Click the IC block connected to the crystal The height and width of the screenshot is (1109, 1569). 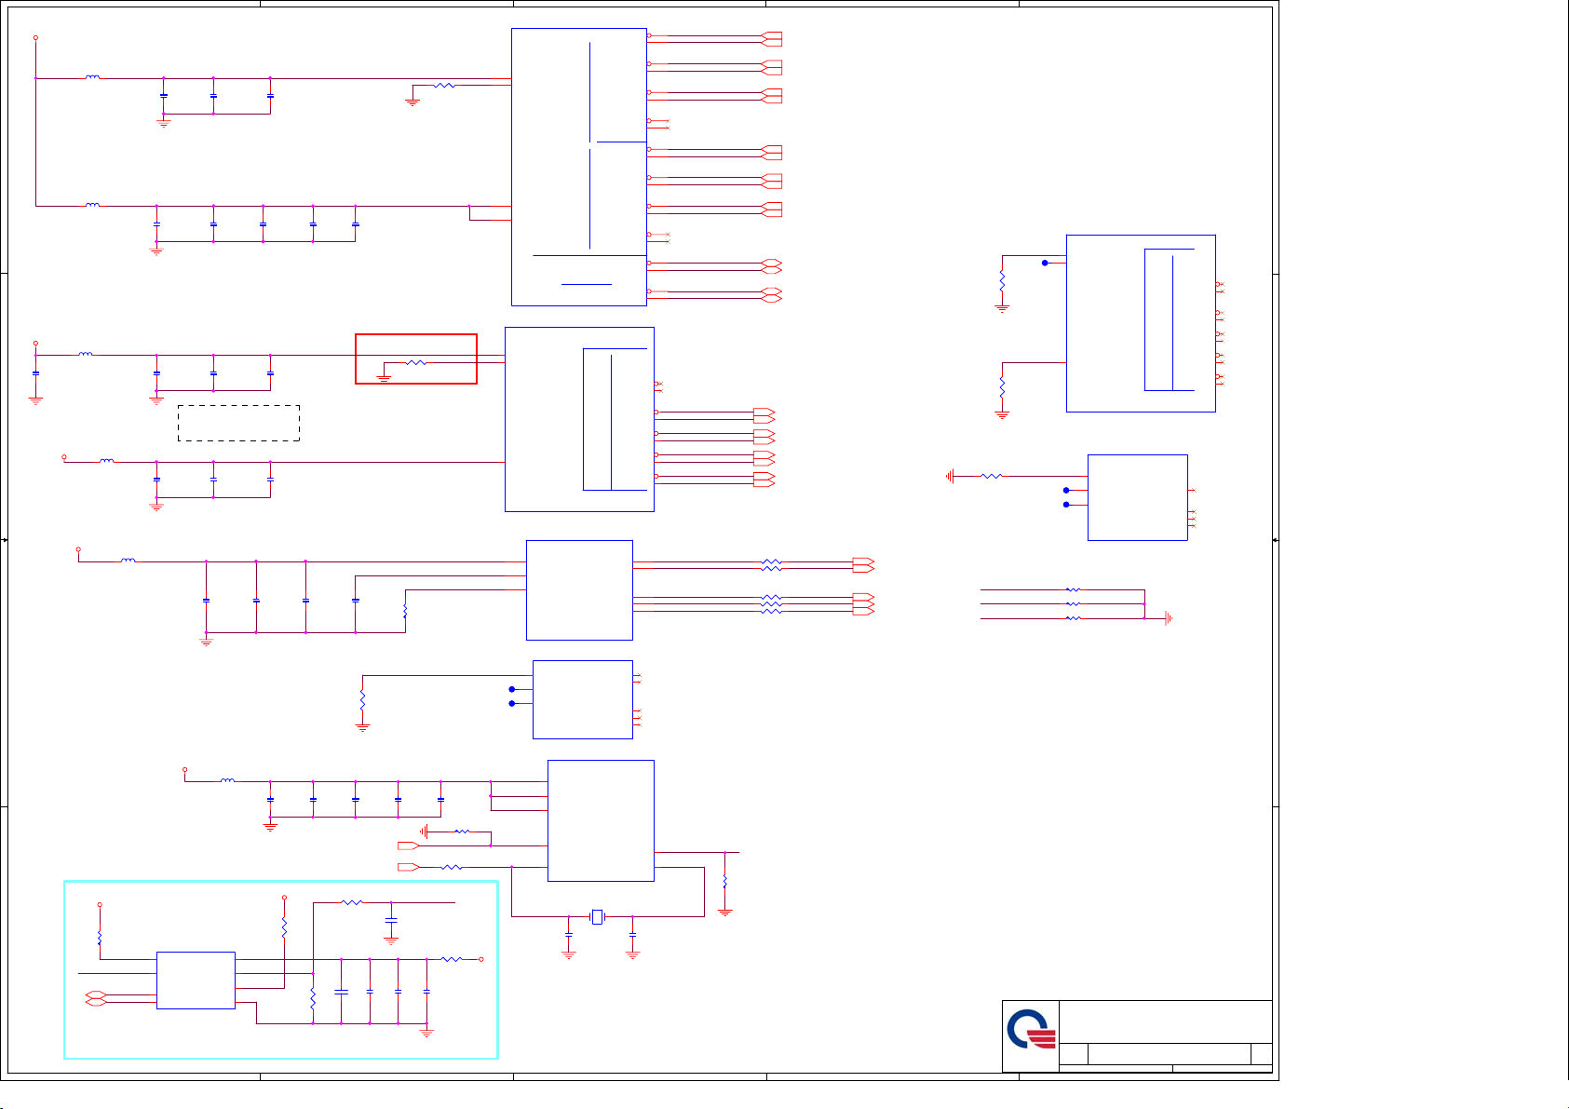click(x=601, y=819)
